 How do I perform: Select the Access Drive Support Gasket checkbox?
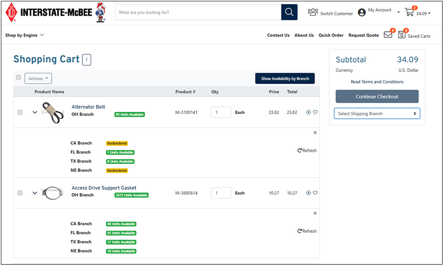[x=20, y=193]
